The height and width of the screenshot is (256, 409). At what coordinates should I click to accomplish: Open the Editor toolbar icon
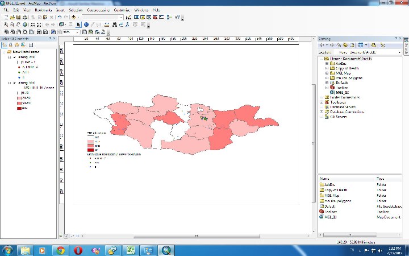(x=128, y=17)
